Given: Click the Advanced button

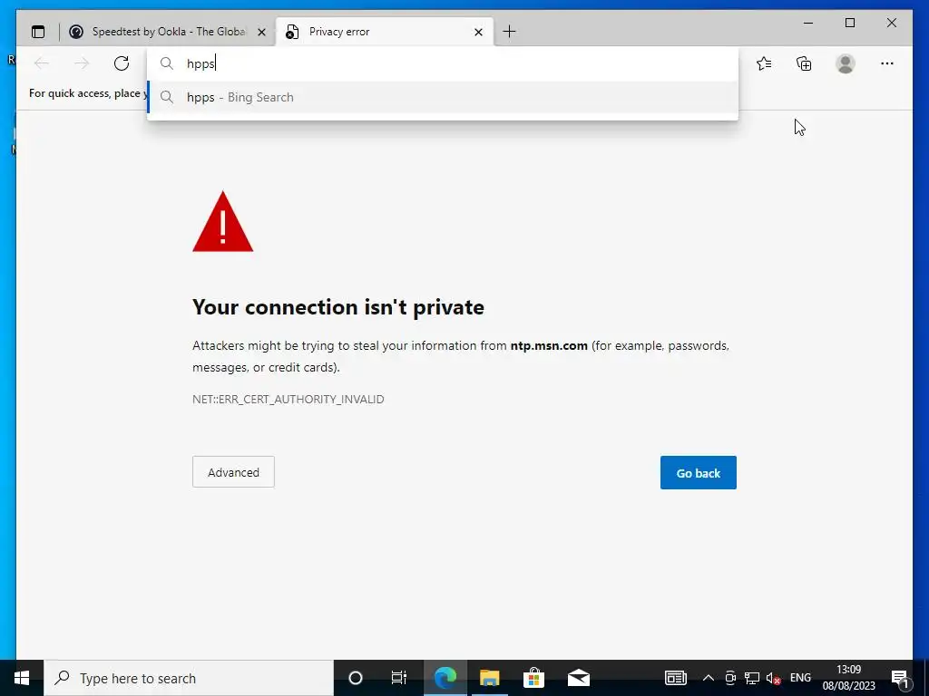Looking at the screenshot, I should click(x=233, y=471).
